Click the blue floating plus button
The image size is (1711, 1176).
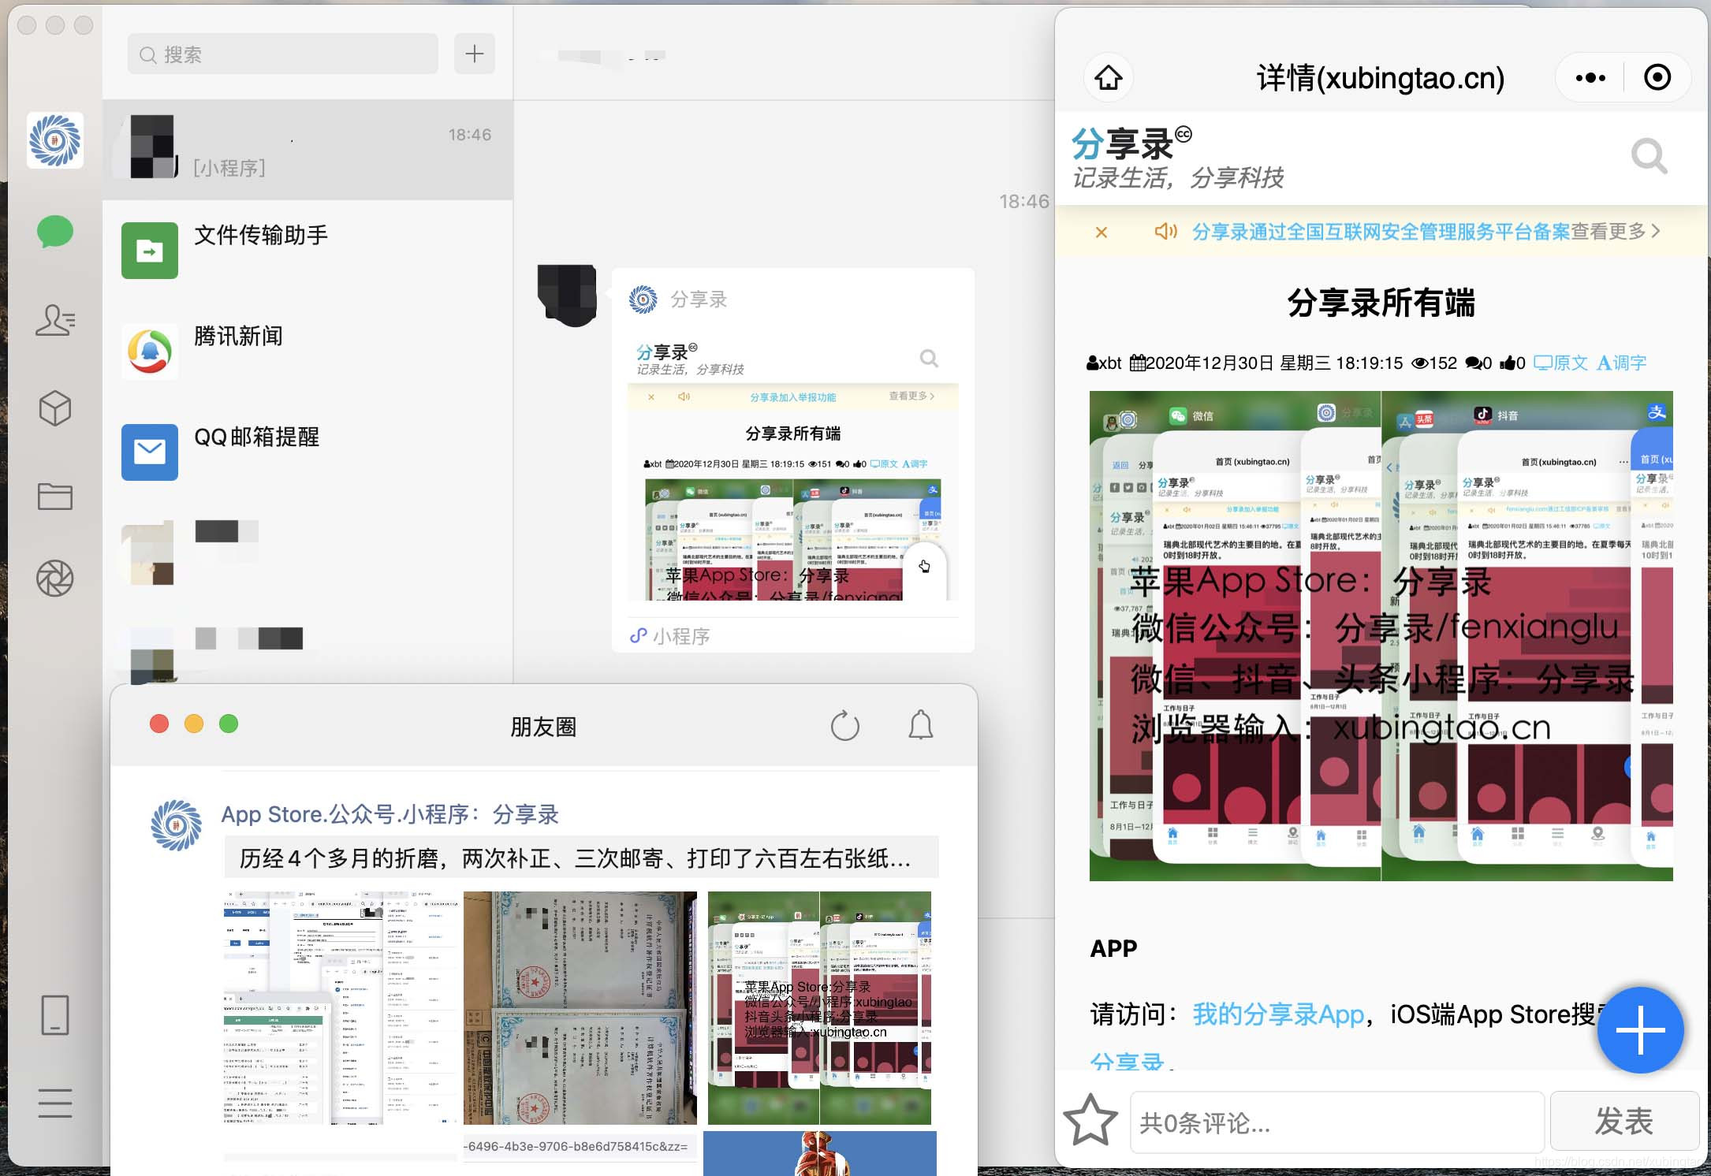click(1640, 1029)
